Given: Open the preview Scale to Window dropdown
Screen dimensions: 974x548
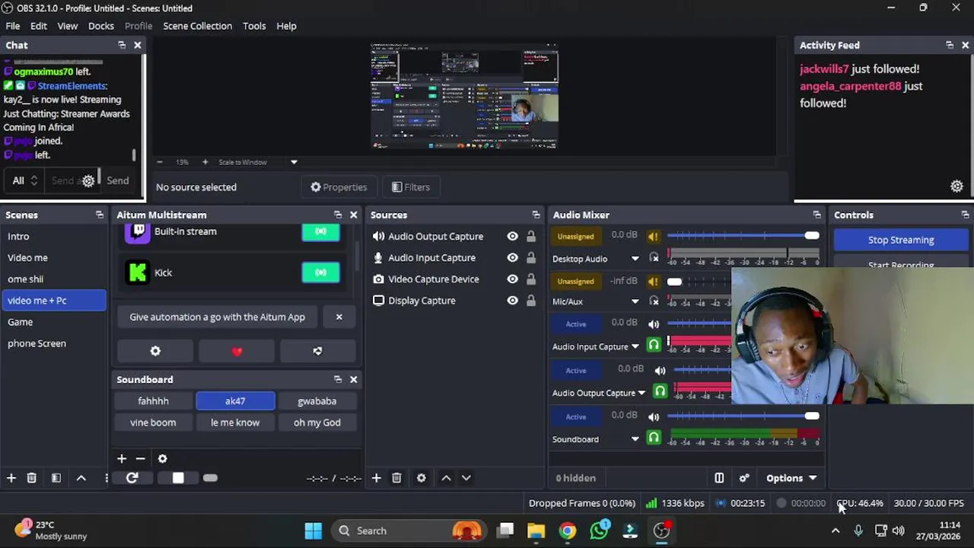Looking at the screenshot, I should (294, 162).
